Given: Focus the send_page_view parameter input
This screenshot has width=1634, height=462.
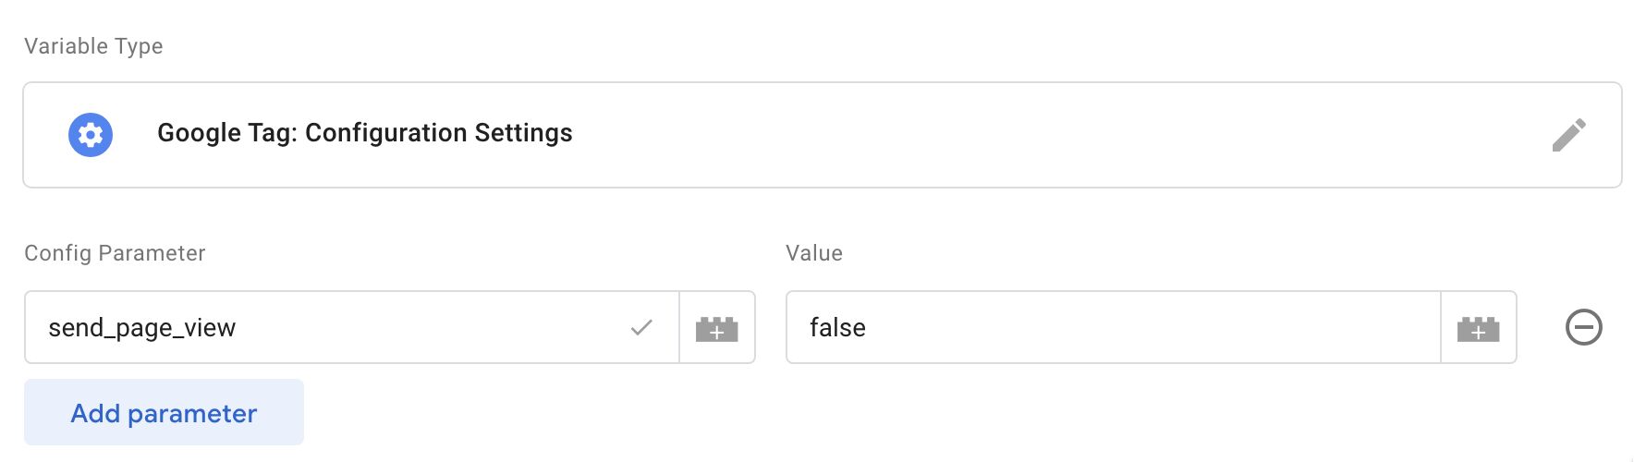Looking at the screenshot, I should (x=352, y=327).
